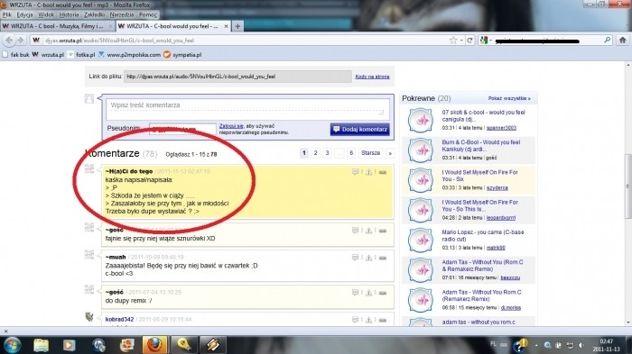
Task: Click the 'Wpisz treść komentarza' text field
Action: pyautogui.click(x=247, y=109)
